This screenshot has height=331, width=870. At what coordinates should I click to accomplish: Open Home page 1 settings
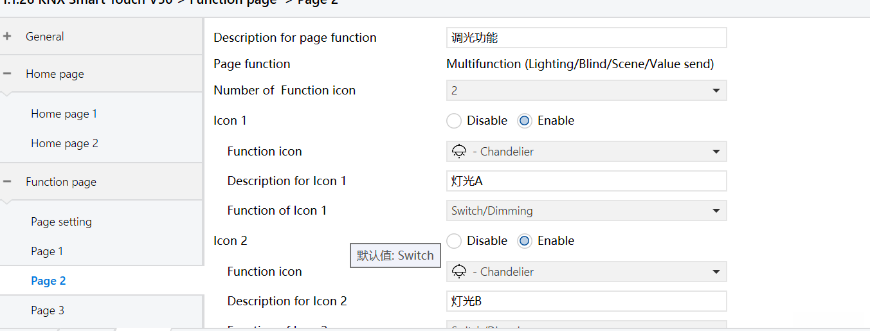[x=64, y=114]
